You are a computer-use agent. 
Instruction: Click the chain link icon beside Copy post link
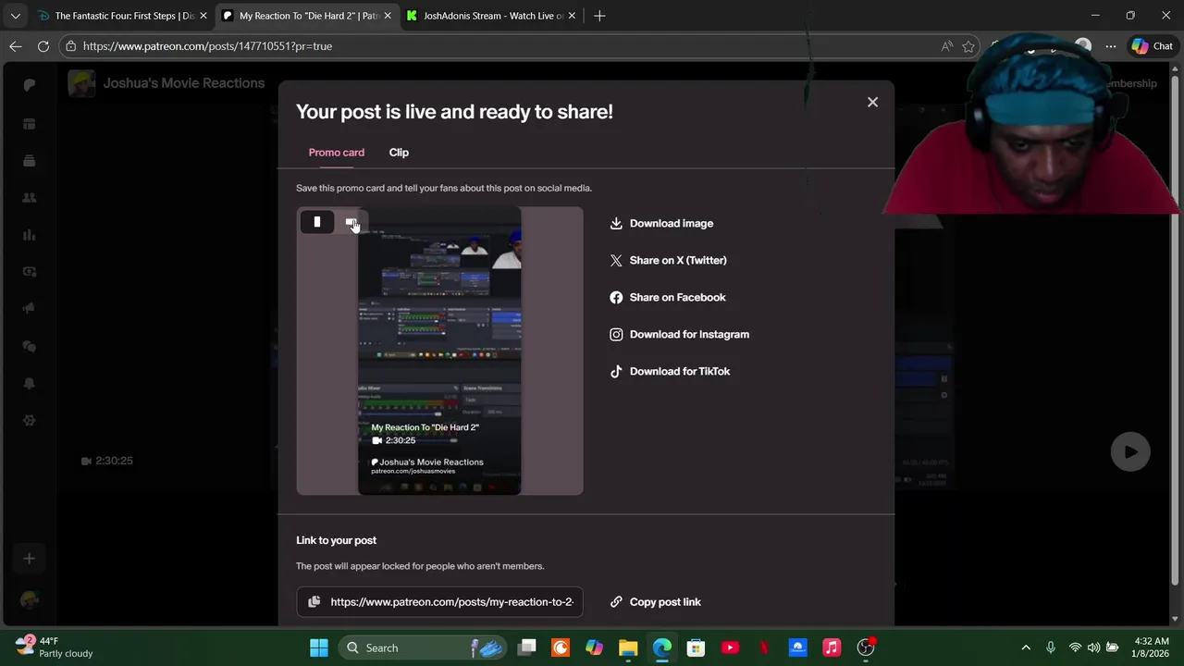[x=616, y=601]
